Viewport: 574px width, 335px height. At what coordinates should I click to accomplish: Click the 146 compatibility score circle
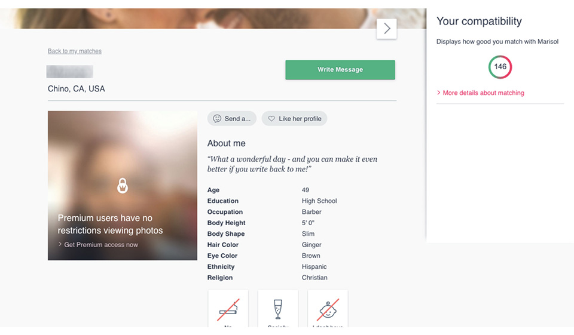[x=500, y=67]
